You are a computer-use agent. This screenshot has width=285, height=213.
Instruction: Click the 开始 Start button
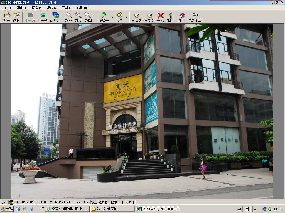tap(7, 209)
